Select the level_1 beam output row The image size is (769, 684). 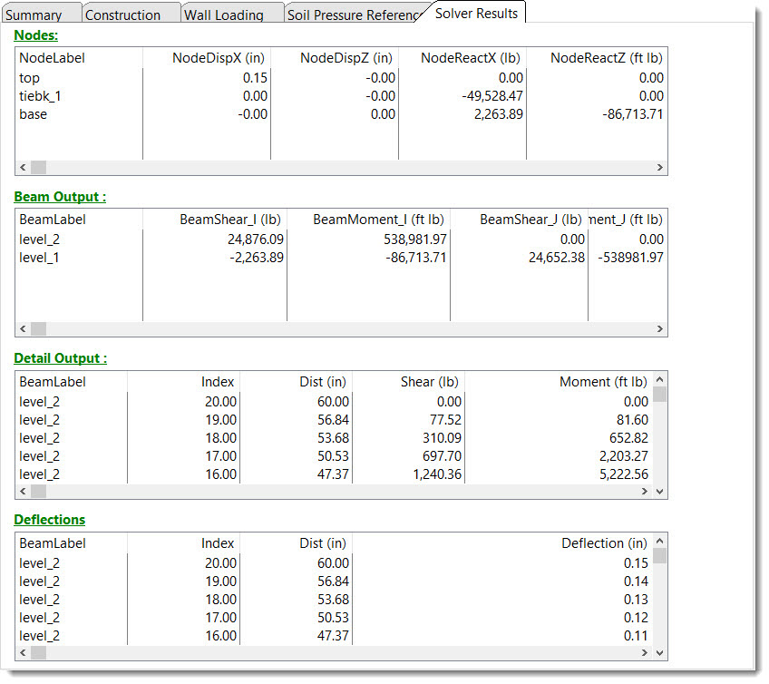pos(39,258)
